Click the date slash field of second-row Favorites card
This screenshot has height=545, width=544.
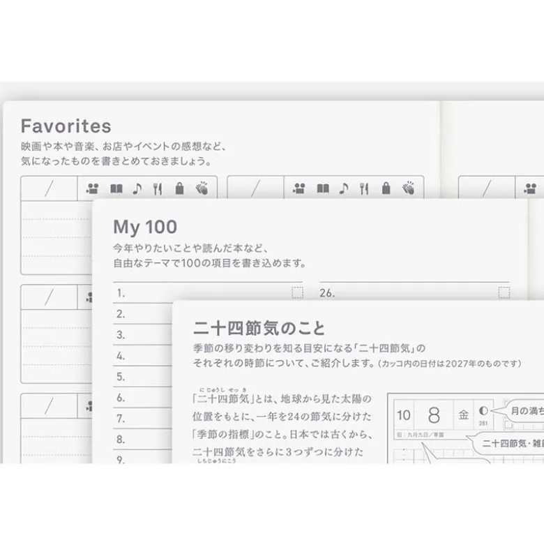(x=49, y=297)
